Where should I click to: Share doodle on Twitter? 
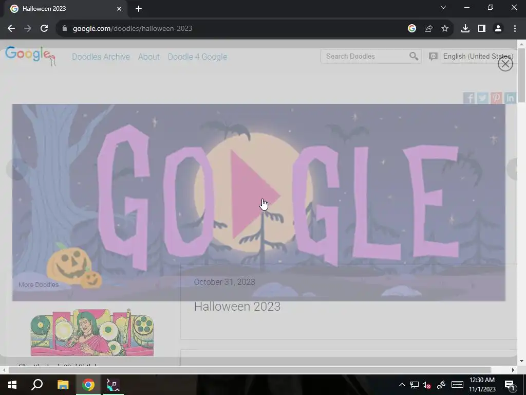pyautogui.click(x=483, y=98)
